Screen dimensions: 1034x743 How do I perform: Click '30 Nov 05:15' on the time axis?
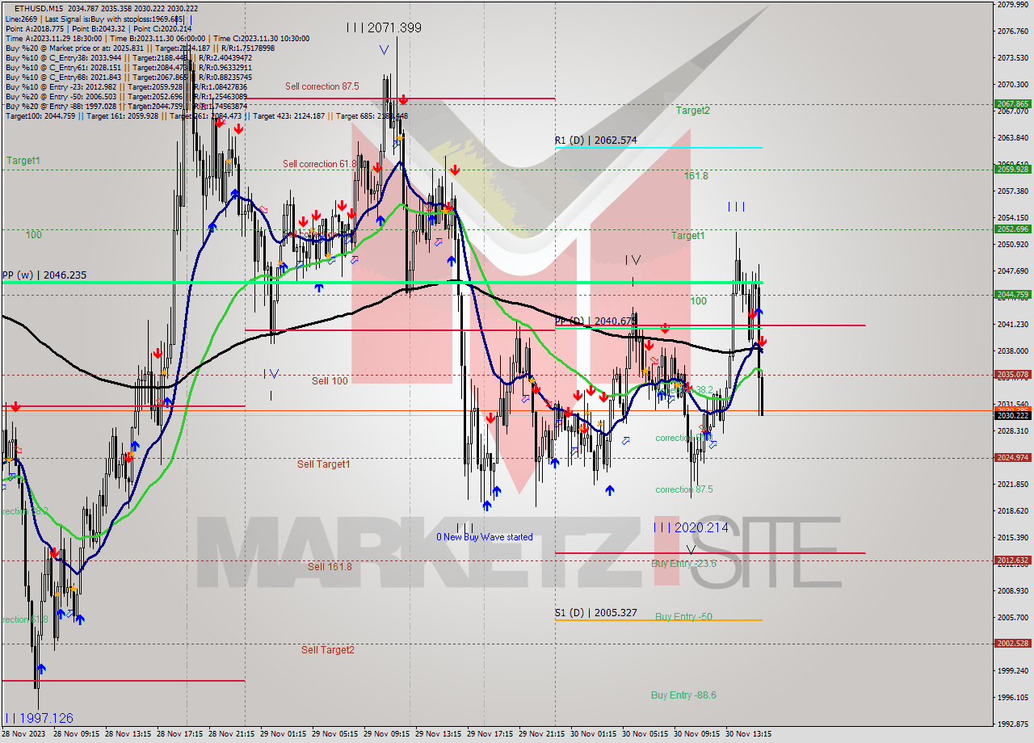[x=646, y=734]
